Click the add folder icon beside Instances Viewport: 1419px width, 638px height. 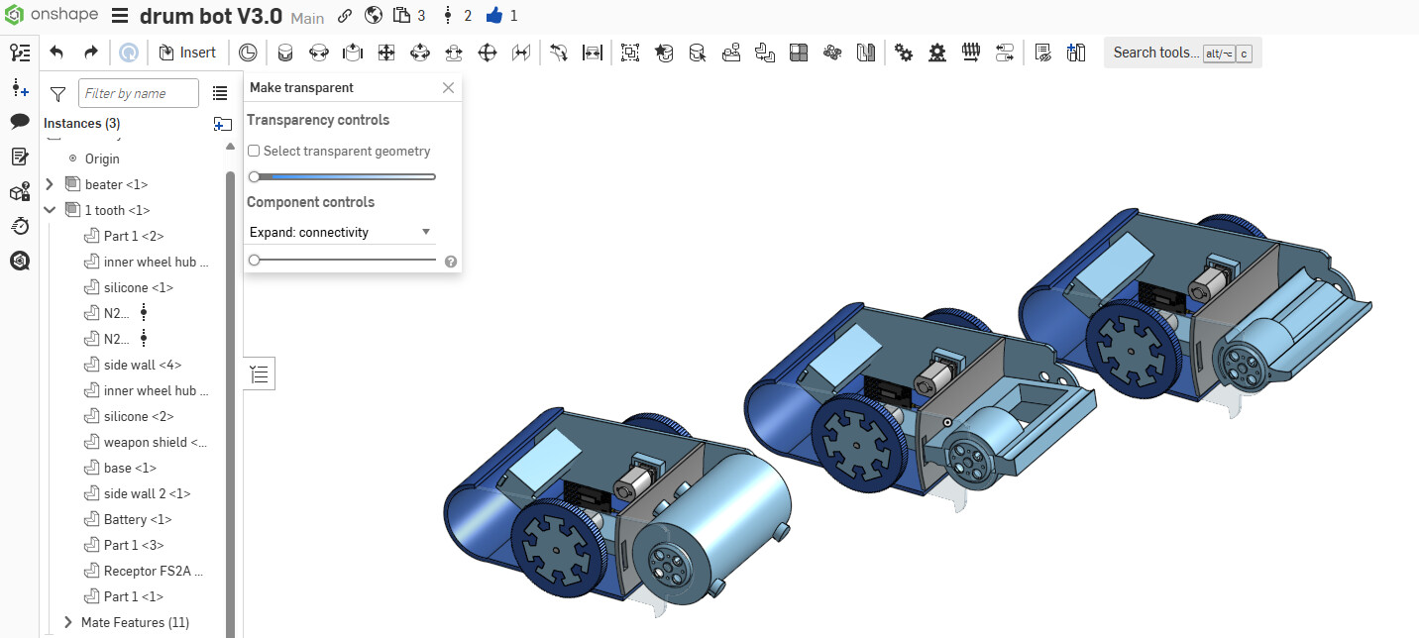point(222,124)
